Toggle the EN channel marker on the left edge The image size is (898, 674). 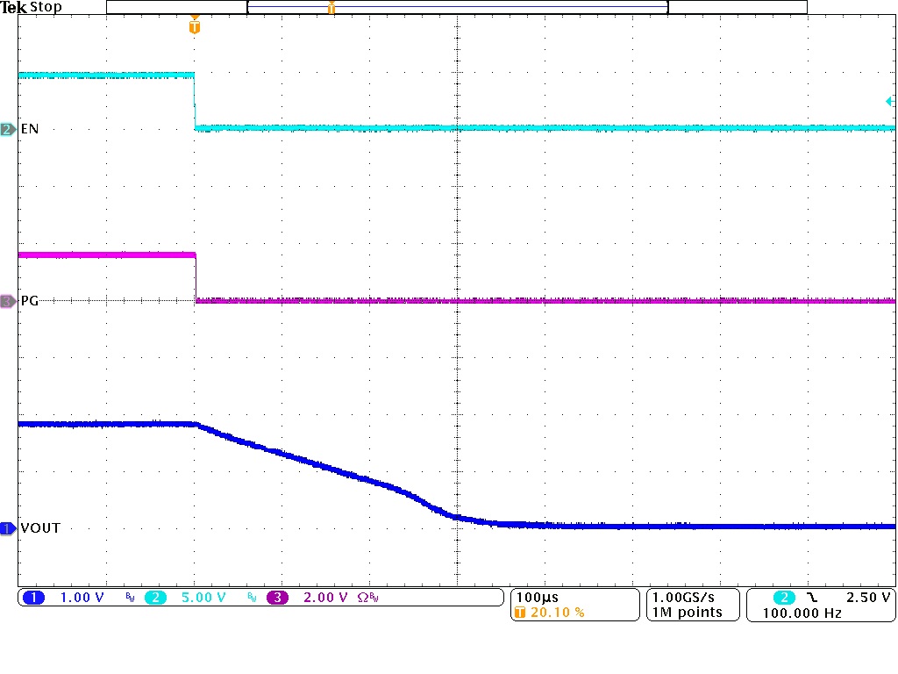point(7,129)
